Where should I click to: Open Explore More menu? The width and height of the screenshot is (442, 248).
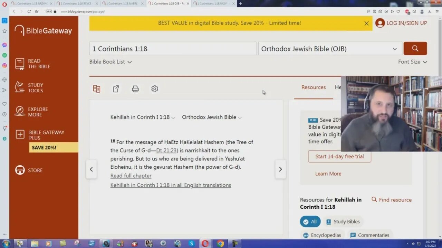coord(31,112)
